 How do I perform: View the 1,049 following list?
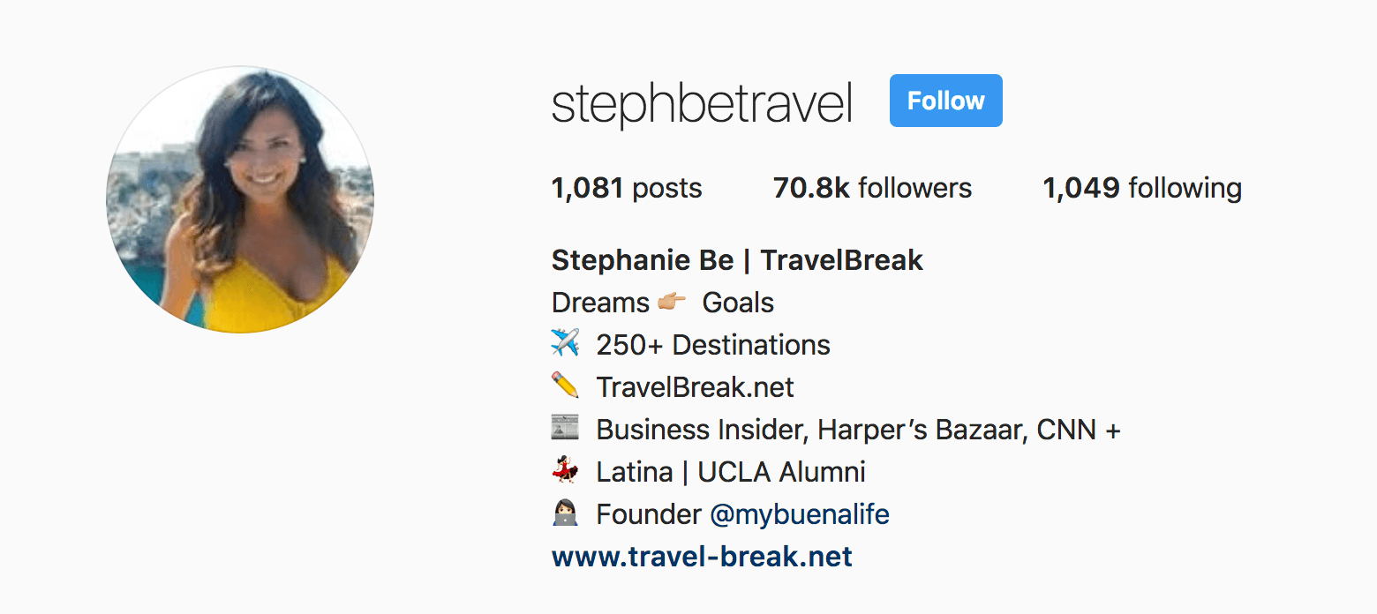[x=1142, y=187]
